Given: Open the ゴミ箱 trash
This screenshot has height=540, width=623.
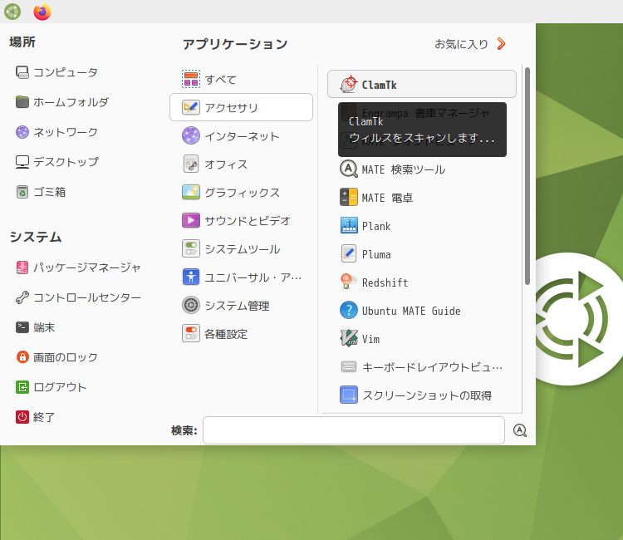Looking at the screenshot, I should click(41, 192).
